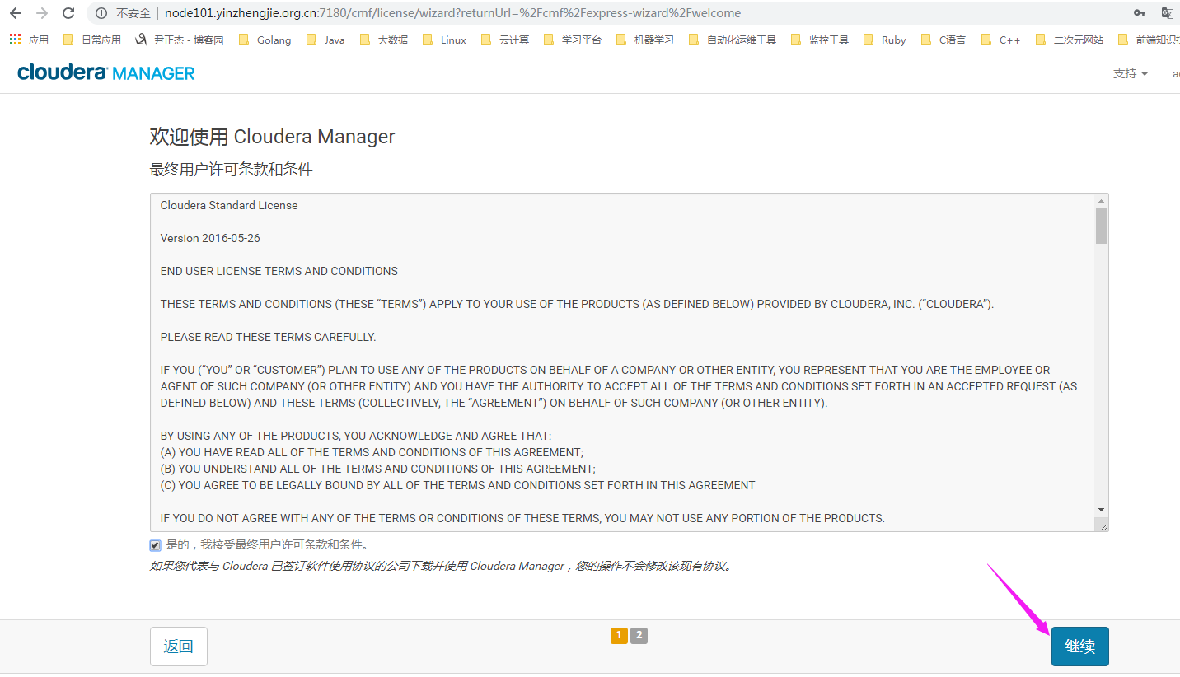Click the 返回 back button
This screenshot has width=1180, height=677.
point(178,647)
